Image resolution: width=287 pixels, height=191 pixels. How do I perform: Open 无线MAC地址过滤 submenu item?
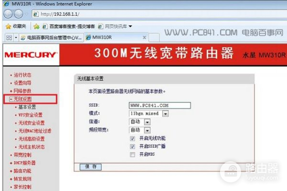point(35,131)
